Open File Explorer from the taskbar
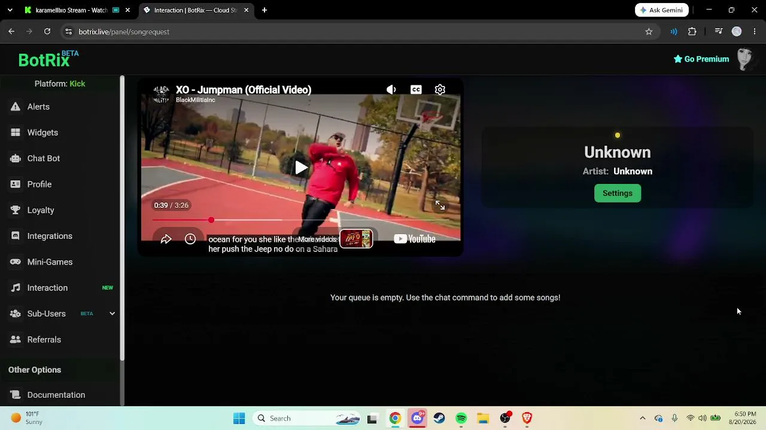This screenshot has height=430, width=766. pos(483,419)
